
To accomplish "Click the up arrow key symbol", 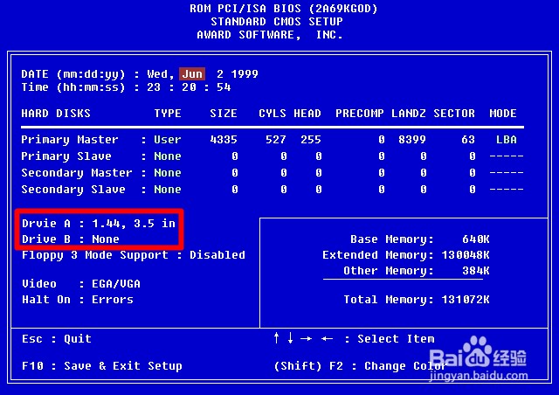I will 276,338.
